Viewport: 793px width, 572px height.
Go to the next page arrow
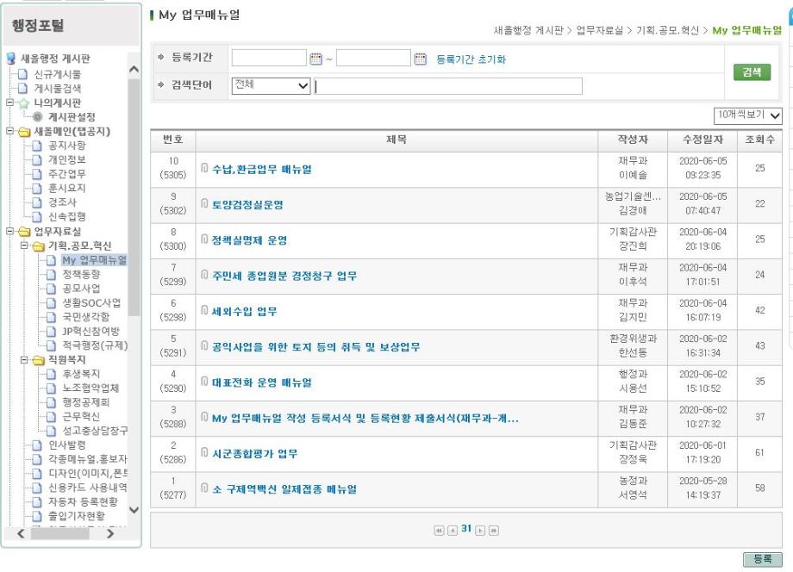[x=480, y=529]
